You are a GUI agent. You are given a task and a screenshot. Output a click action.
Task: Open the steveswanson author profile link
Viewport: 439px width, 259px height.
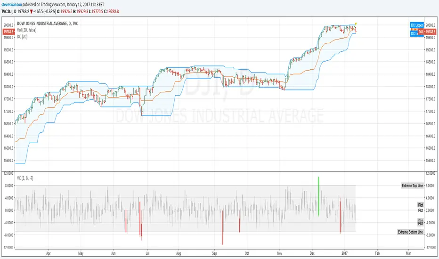click(x=13, y=4)
